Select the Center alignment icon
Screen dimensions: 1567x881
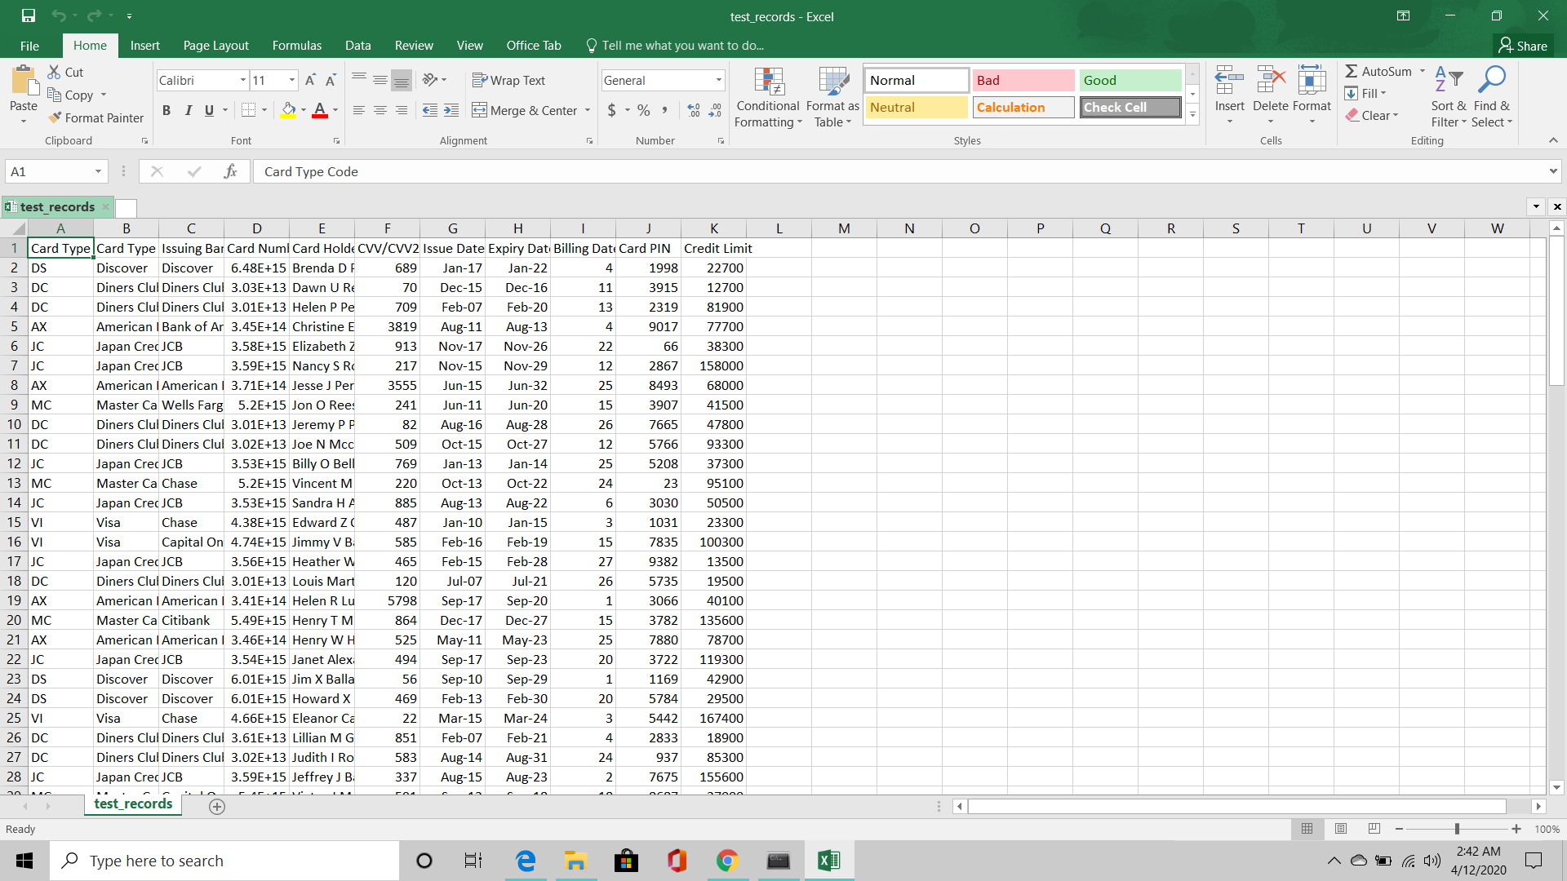(380, 110)
